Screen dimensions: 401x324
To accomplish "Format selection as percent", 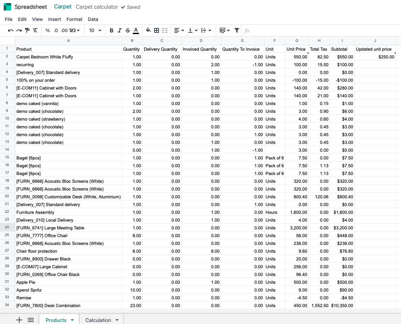I will coord(47,30).
